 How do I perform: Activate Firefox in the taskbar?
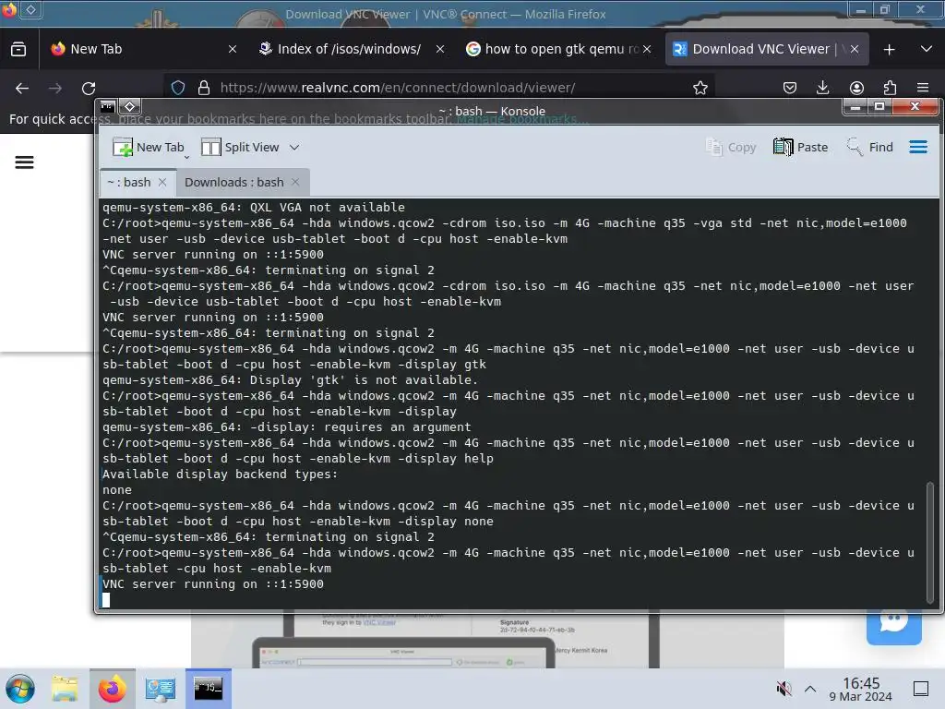pos(112,689)
